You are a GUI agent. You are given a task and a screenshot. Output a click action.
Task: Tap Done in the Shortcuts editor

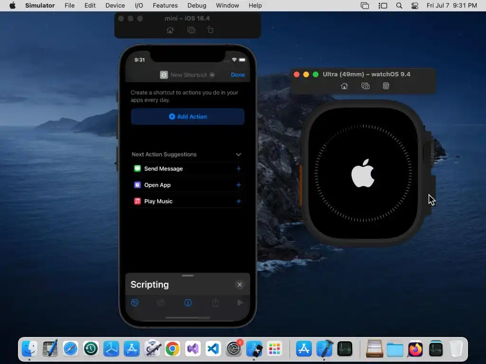click(238, 75)
